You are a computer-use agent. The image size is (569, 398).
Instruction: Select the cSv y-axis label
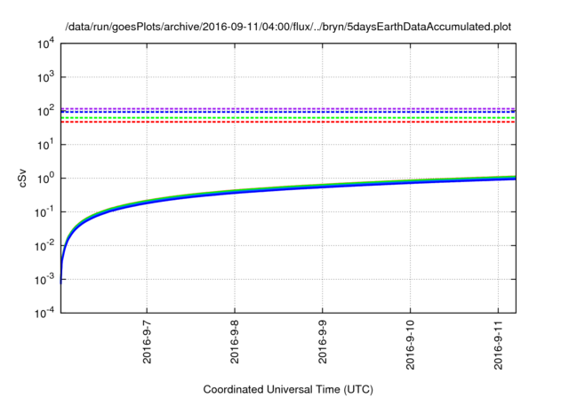pos(22,178)
